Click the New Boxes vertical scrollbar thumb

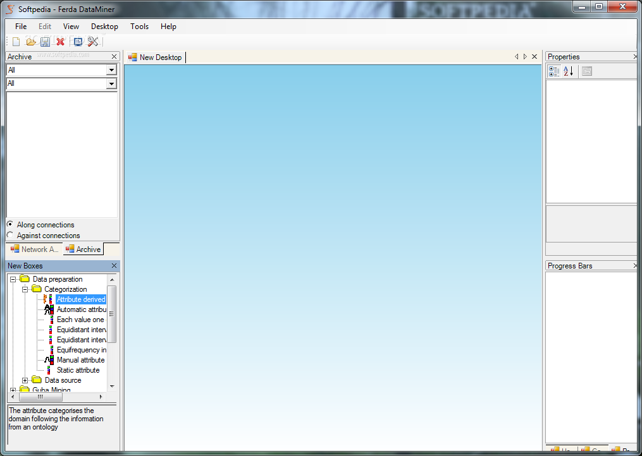112,314
